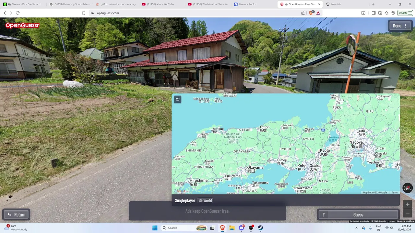Switch to Griffith University Sports tab
The height and width of the screenshot is (233, 415).
click(x=70, y=4)
